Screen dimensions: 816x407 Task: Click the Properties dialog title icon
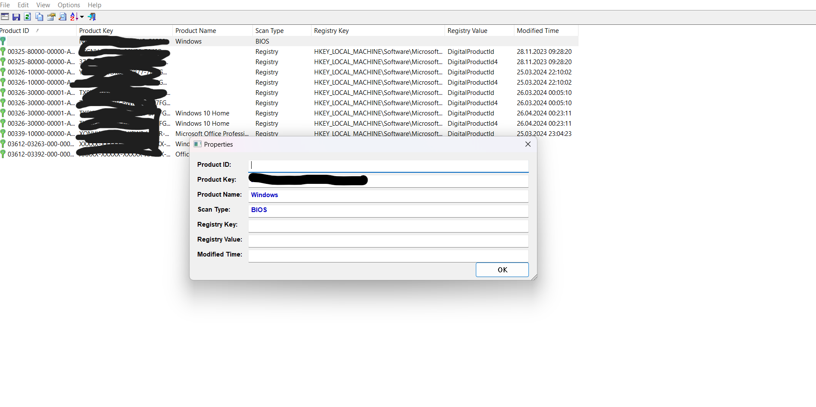click(x=197, y=144)
